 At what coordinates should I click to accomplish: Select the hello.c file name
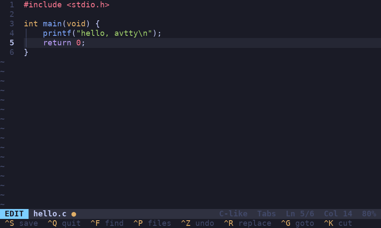click(50, 214)
